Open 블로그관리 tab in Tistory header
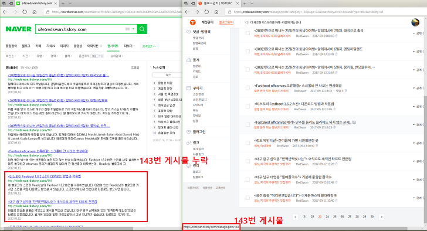The height and width of the screenshot is (231, 427). point(226,23)
